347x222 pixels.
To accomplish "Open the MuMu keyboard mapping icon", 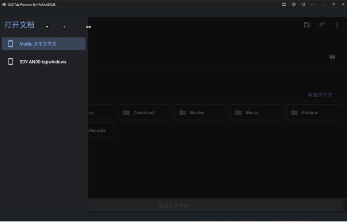I will click(284, 4).
